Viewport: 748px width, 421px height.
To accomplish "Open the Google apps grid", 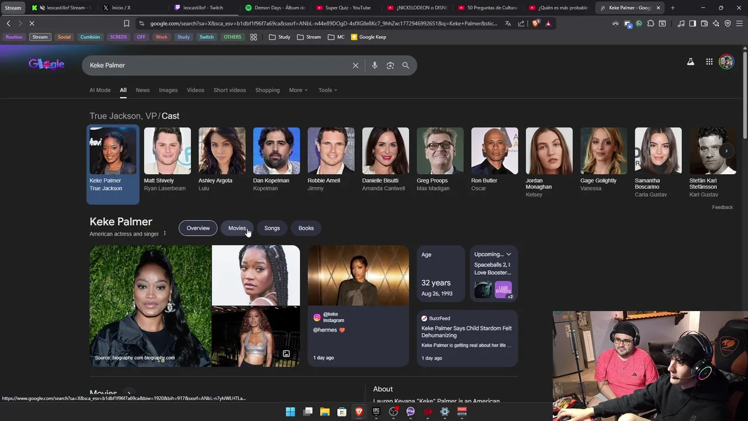I will (x=709, y=61).
